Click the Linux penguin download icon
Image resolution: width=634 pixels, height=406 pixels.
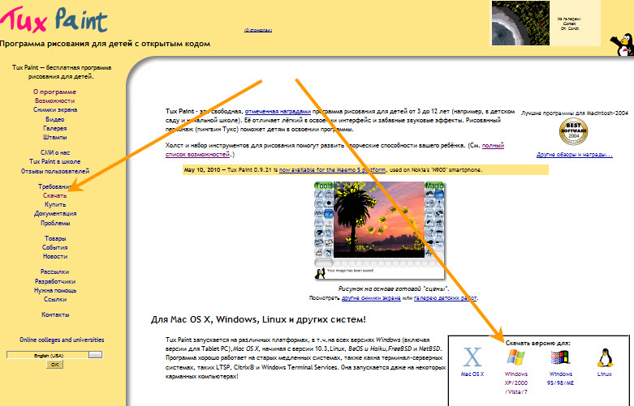pyautogui.click(x=604, y=357)
